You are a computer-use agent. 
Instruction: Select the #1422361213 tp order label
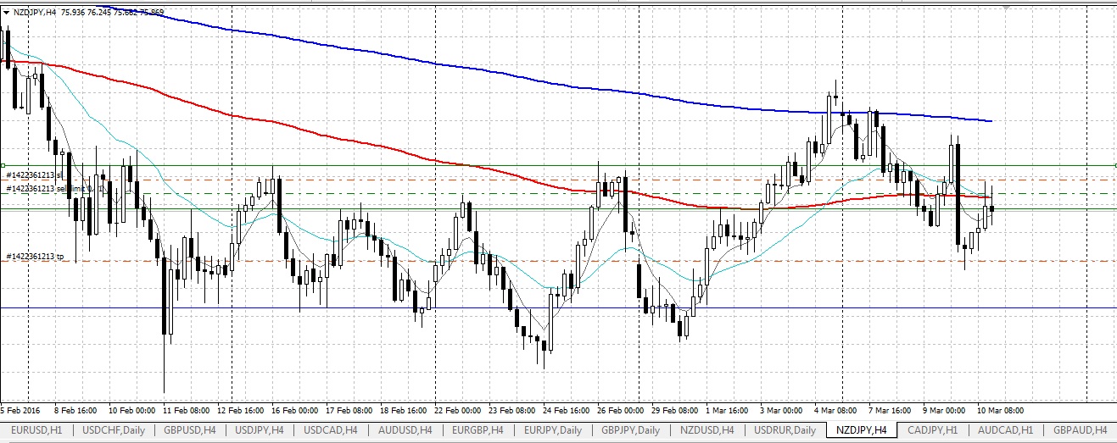(35, 256)
